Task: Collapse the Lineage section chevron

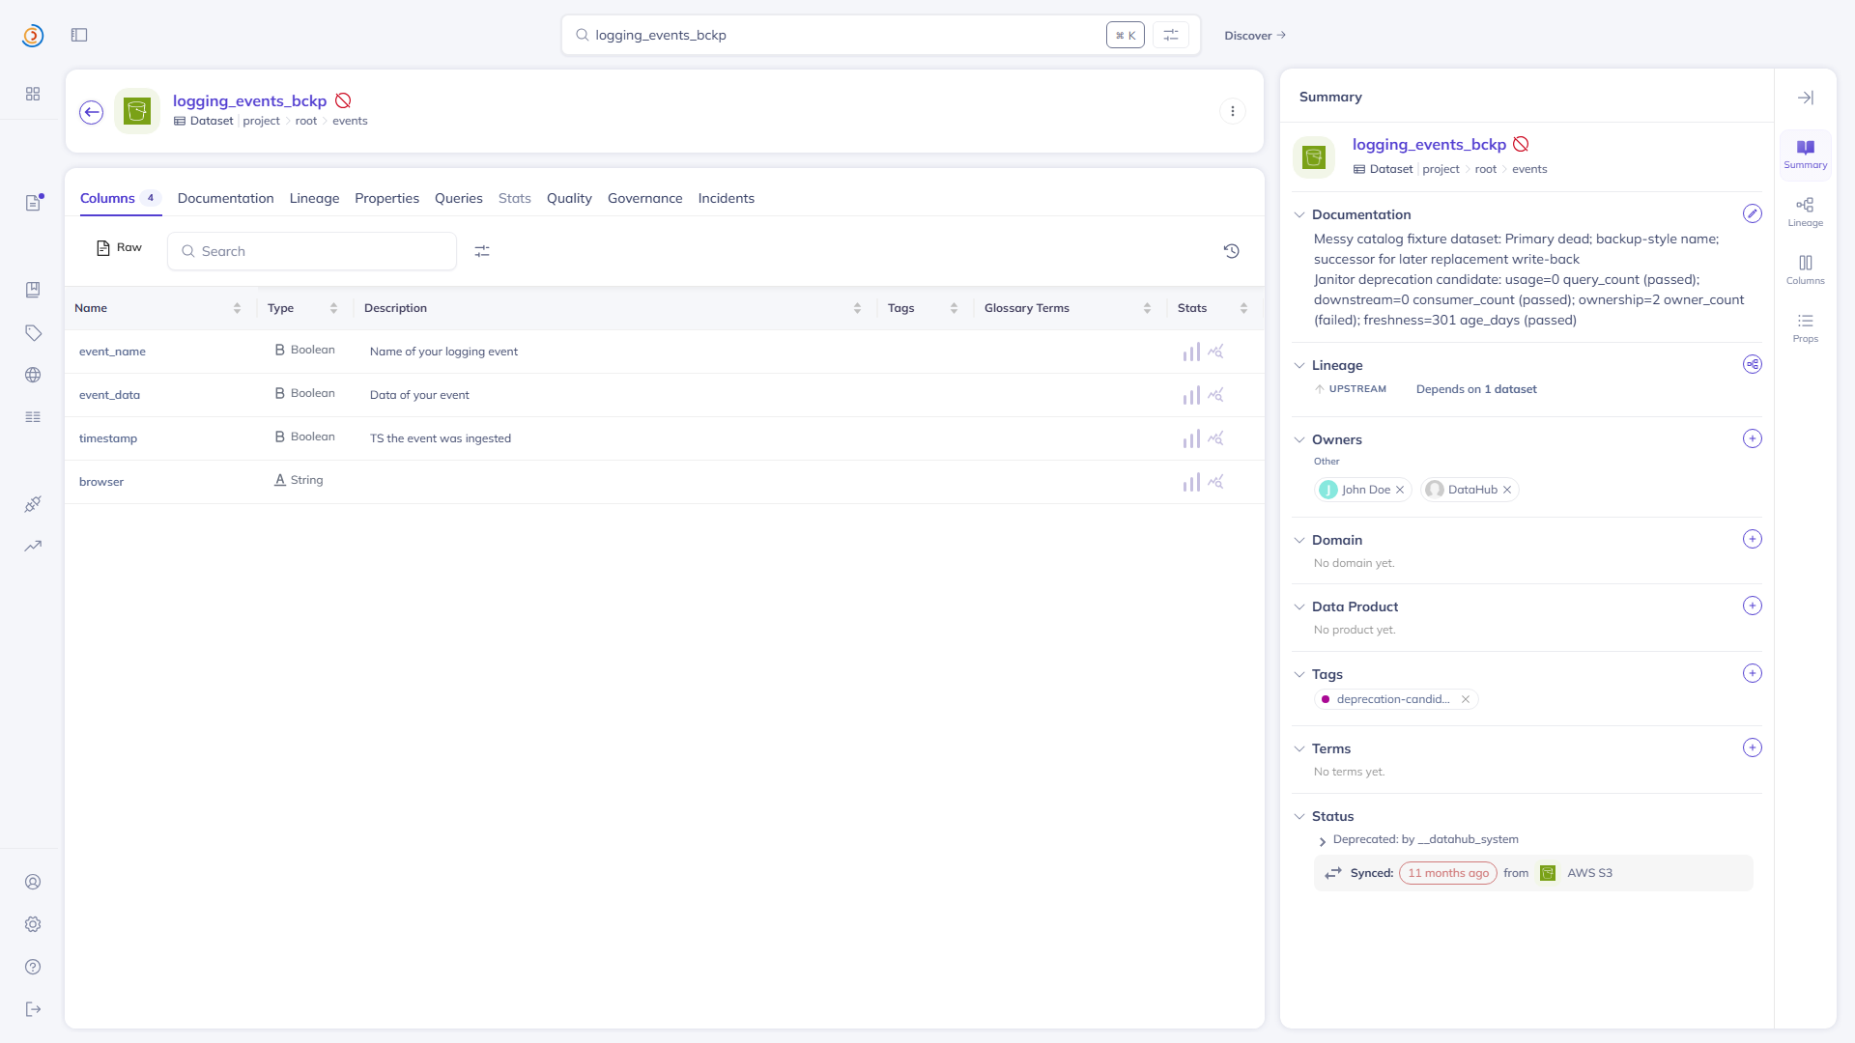Action: pos(1299,365)
